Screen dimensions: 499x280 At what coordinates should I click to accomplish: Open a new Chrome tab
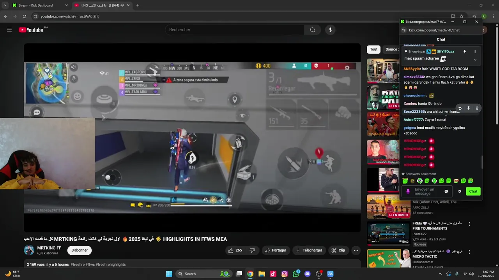(x=138, y=5)
